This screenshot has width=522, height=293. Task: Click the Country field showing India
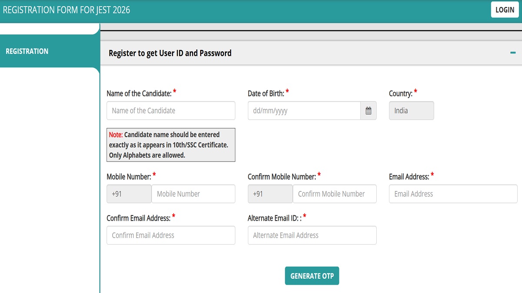(x=411, y=111)
